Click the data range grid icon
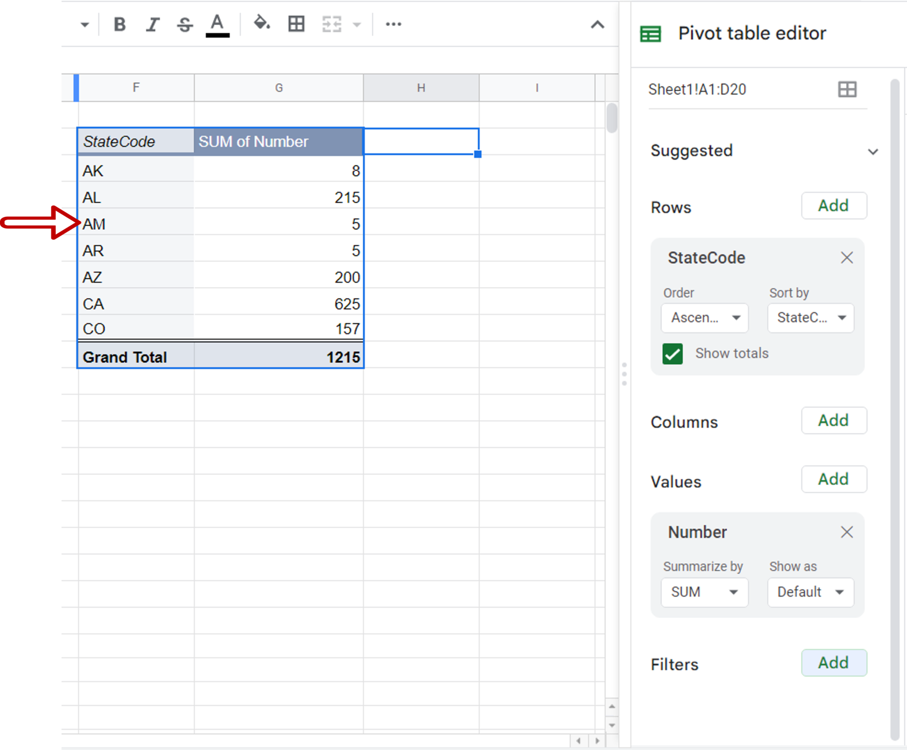Screen dimensions: 907x750 tap(847, 89)
